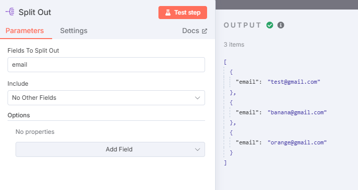
Task: Click the Split Out node title
Action: click(x=35, y=12)
